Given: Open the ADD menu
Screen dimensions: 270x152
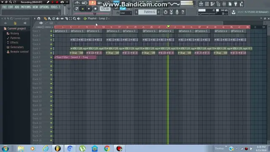Looking at the screenshot, I should coord(17,7).
